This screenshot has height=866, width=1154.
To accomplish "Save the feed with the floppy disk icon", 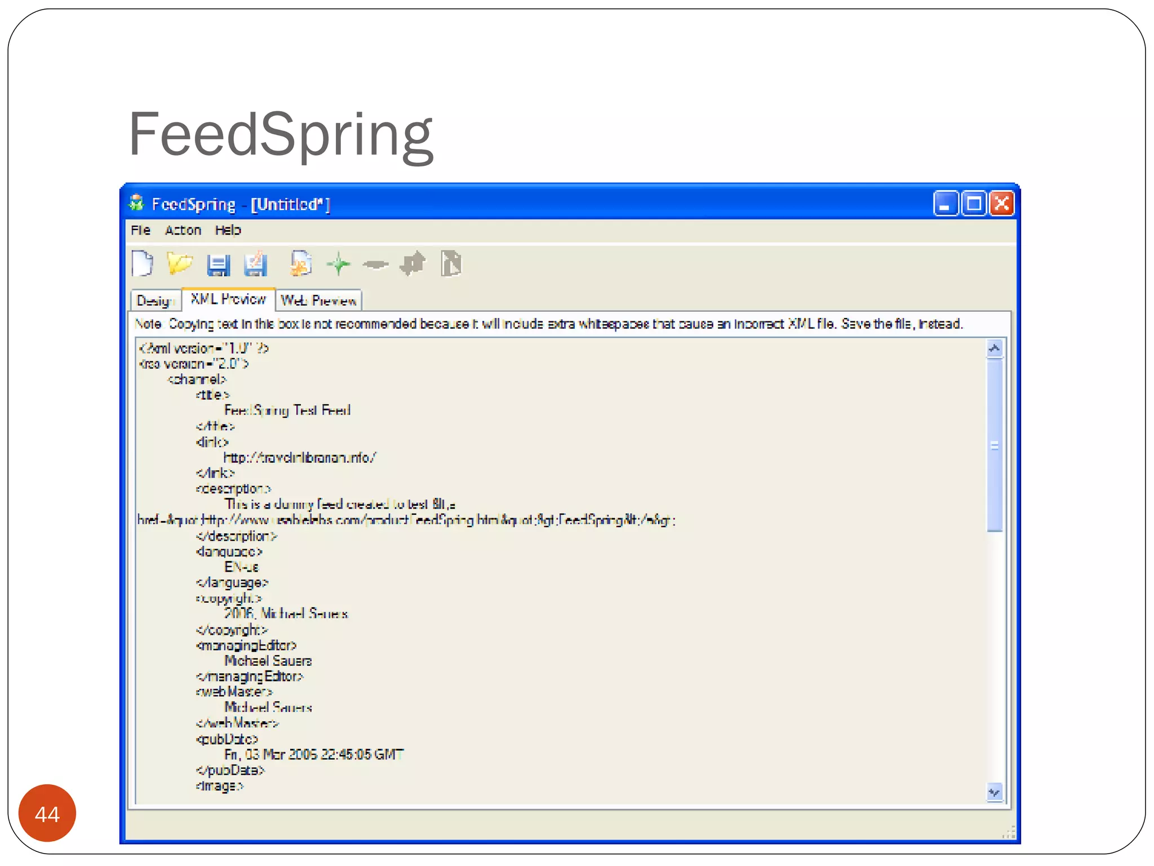I will 218,264.
